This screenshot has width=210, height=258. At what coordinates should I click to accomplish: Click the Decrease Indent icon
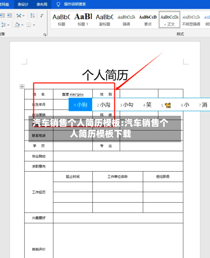point(2,16)
